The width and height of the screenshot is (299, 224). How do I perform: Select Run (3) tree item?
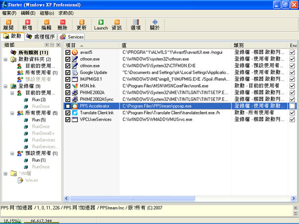point(39,100)
